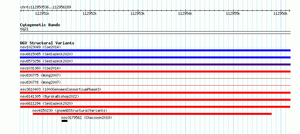The width and height of the screenshot is (300, 134).
Task: Select the purple bar for nsv6573256
Action: tap(155, 64)
